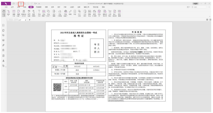213x113 pixels.
Task: Open the Layers panel in left sidebar
Action: pos(3,40)
